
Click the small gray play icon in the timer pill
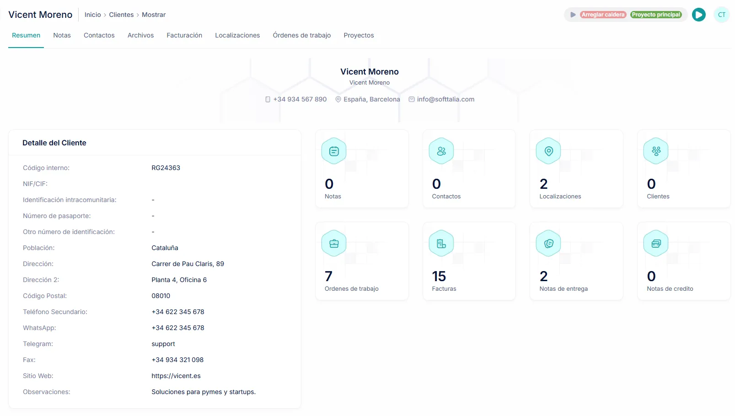click(x=573, y=15)
